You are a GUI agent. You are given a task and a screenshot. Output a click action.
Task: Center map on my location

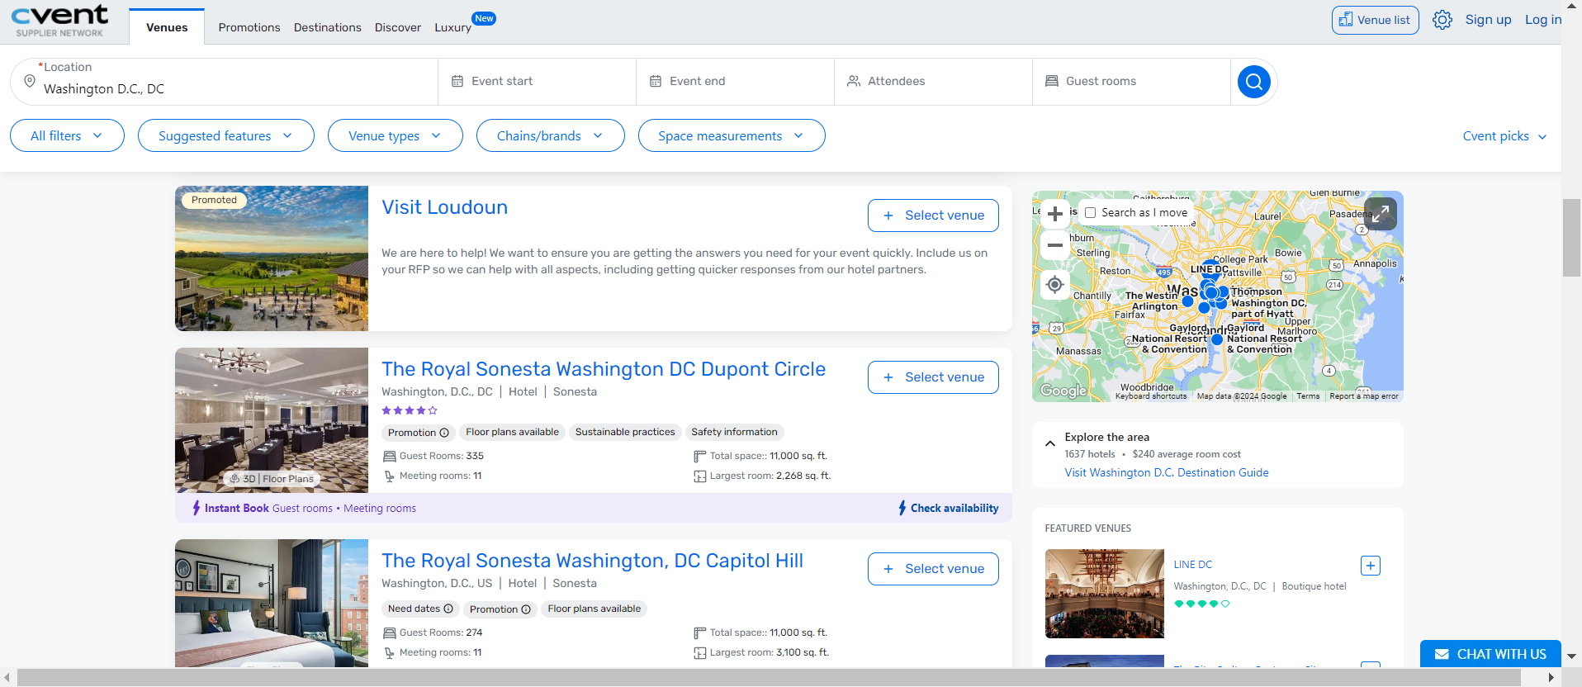(1054, 285)
